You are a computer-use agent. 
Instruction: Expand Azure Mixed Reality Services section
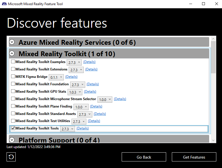click(12, 42)
